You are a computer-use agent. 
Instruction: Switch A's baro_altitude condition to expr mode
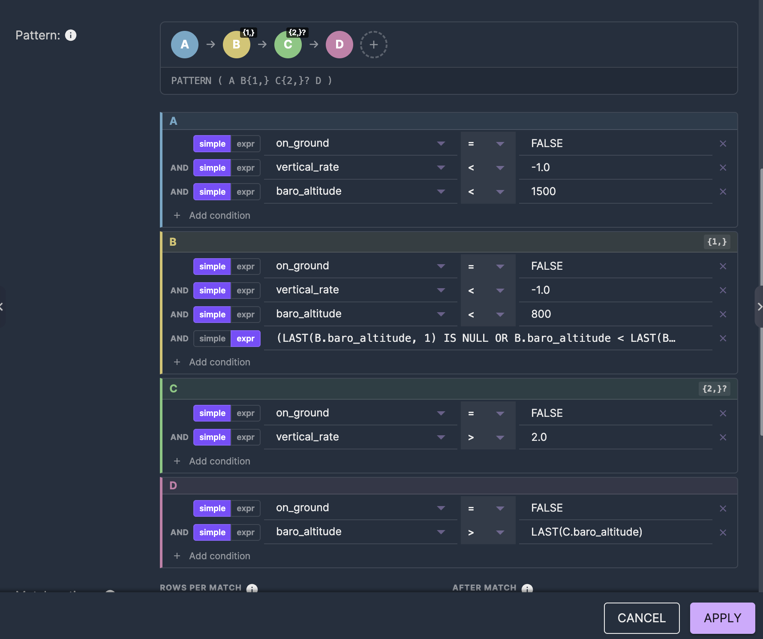pyautogui.click(x=246, y=192)
